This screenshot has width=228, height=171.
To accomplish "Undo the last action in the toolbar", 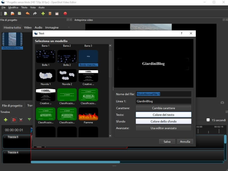I will tap(28, 14).
